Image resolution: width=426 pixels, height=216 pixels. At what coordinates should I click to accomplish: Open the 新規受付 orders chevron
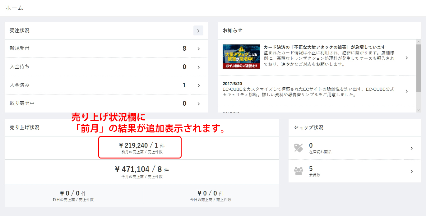coord(198,49)
